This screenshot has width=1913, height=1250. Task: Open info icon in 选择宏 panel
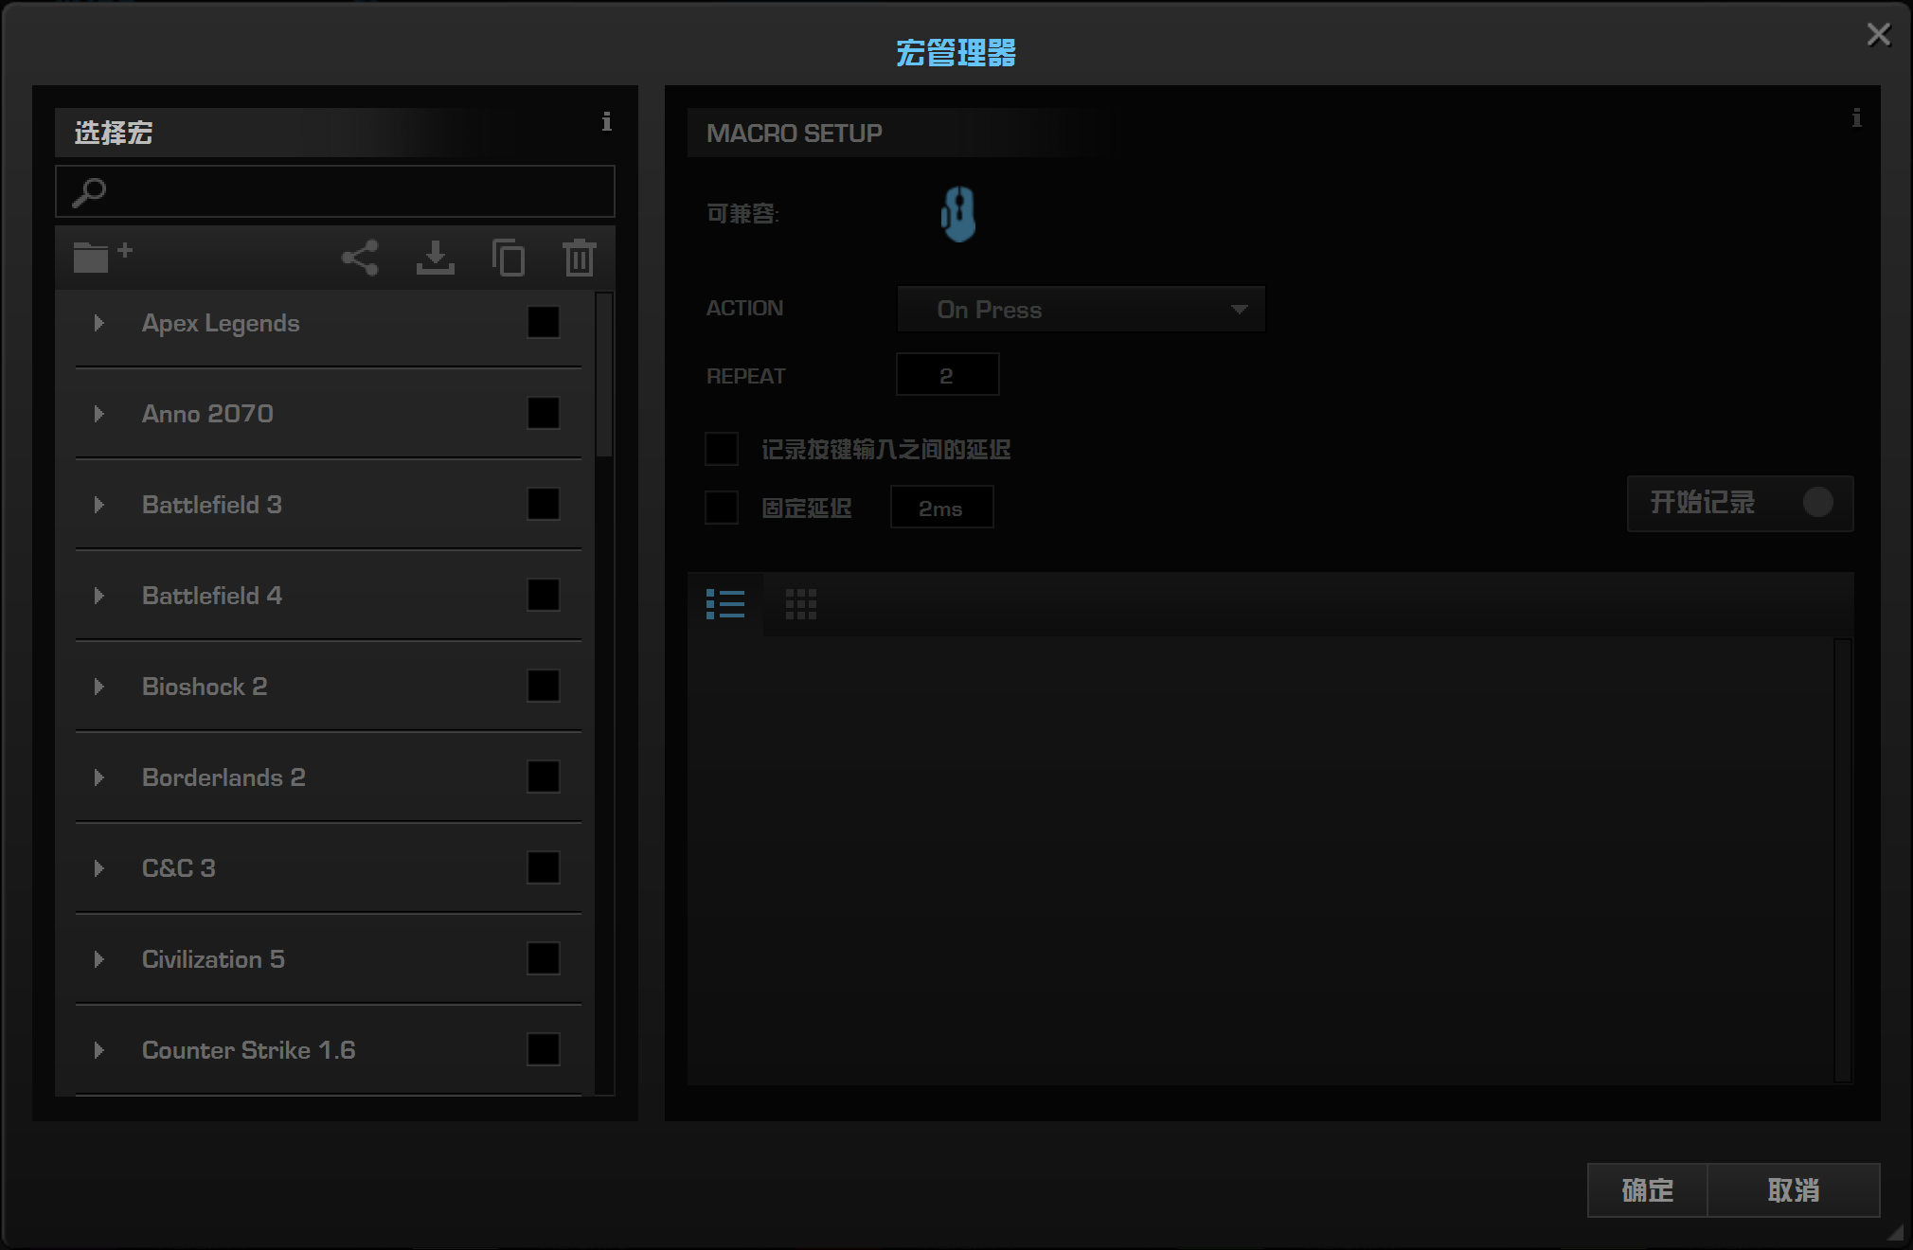(607, 121)
